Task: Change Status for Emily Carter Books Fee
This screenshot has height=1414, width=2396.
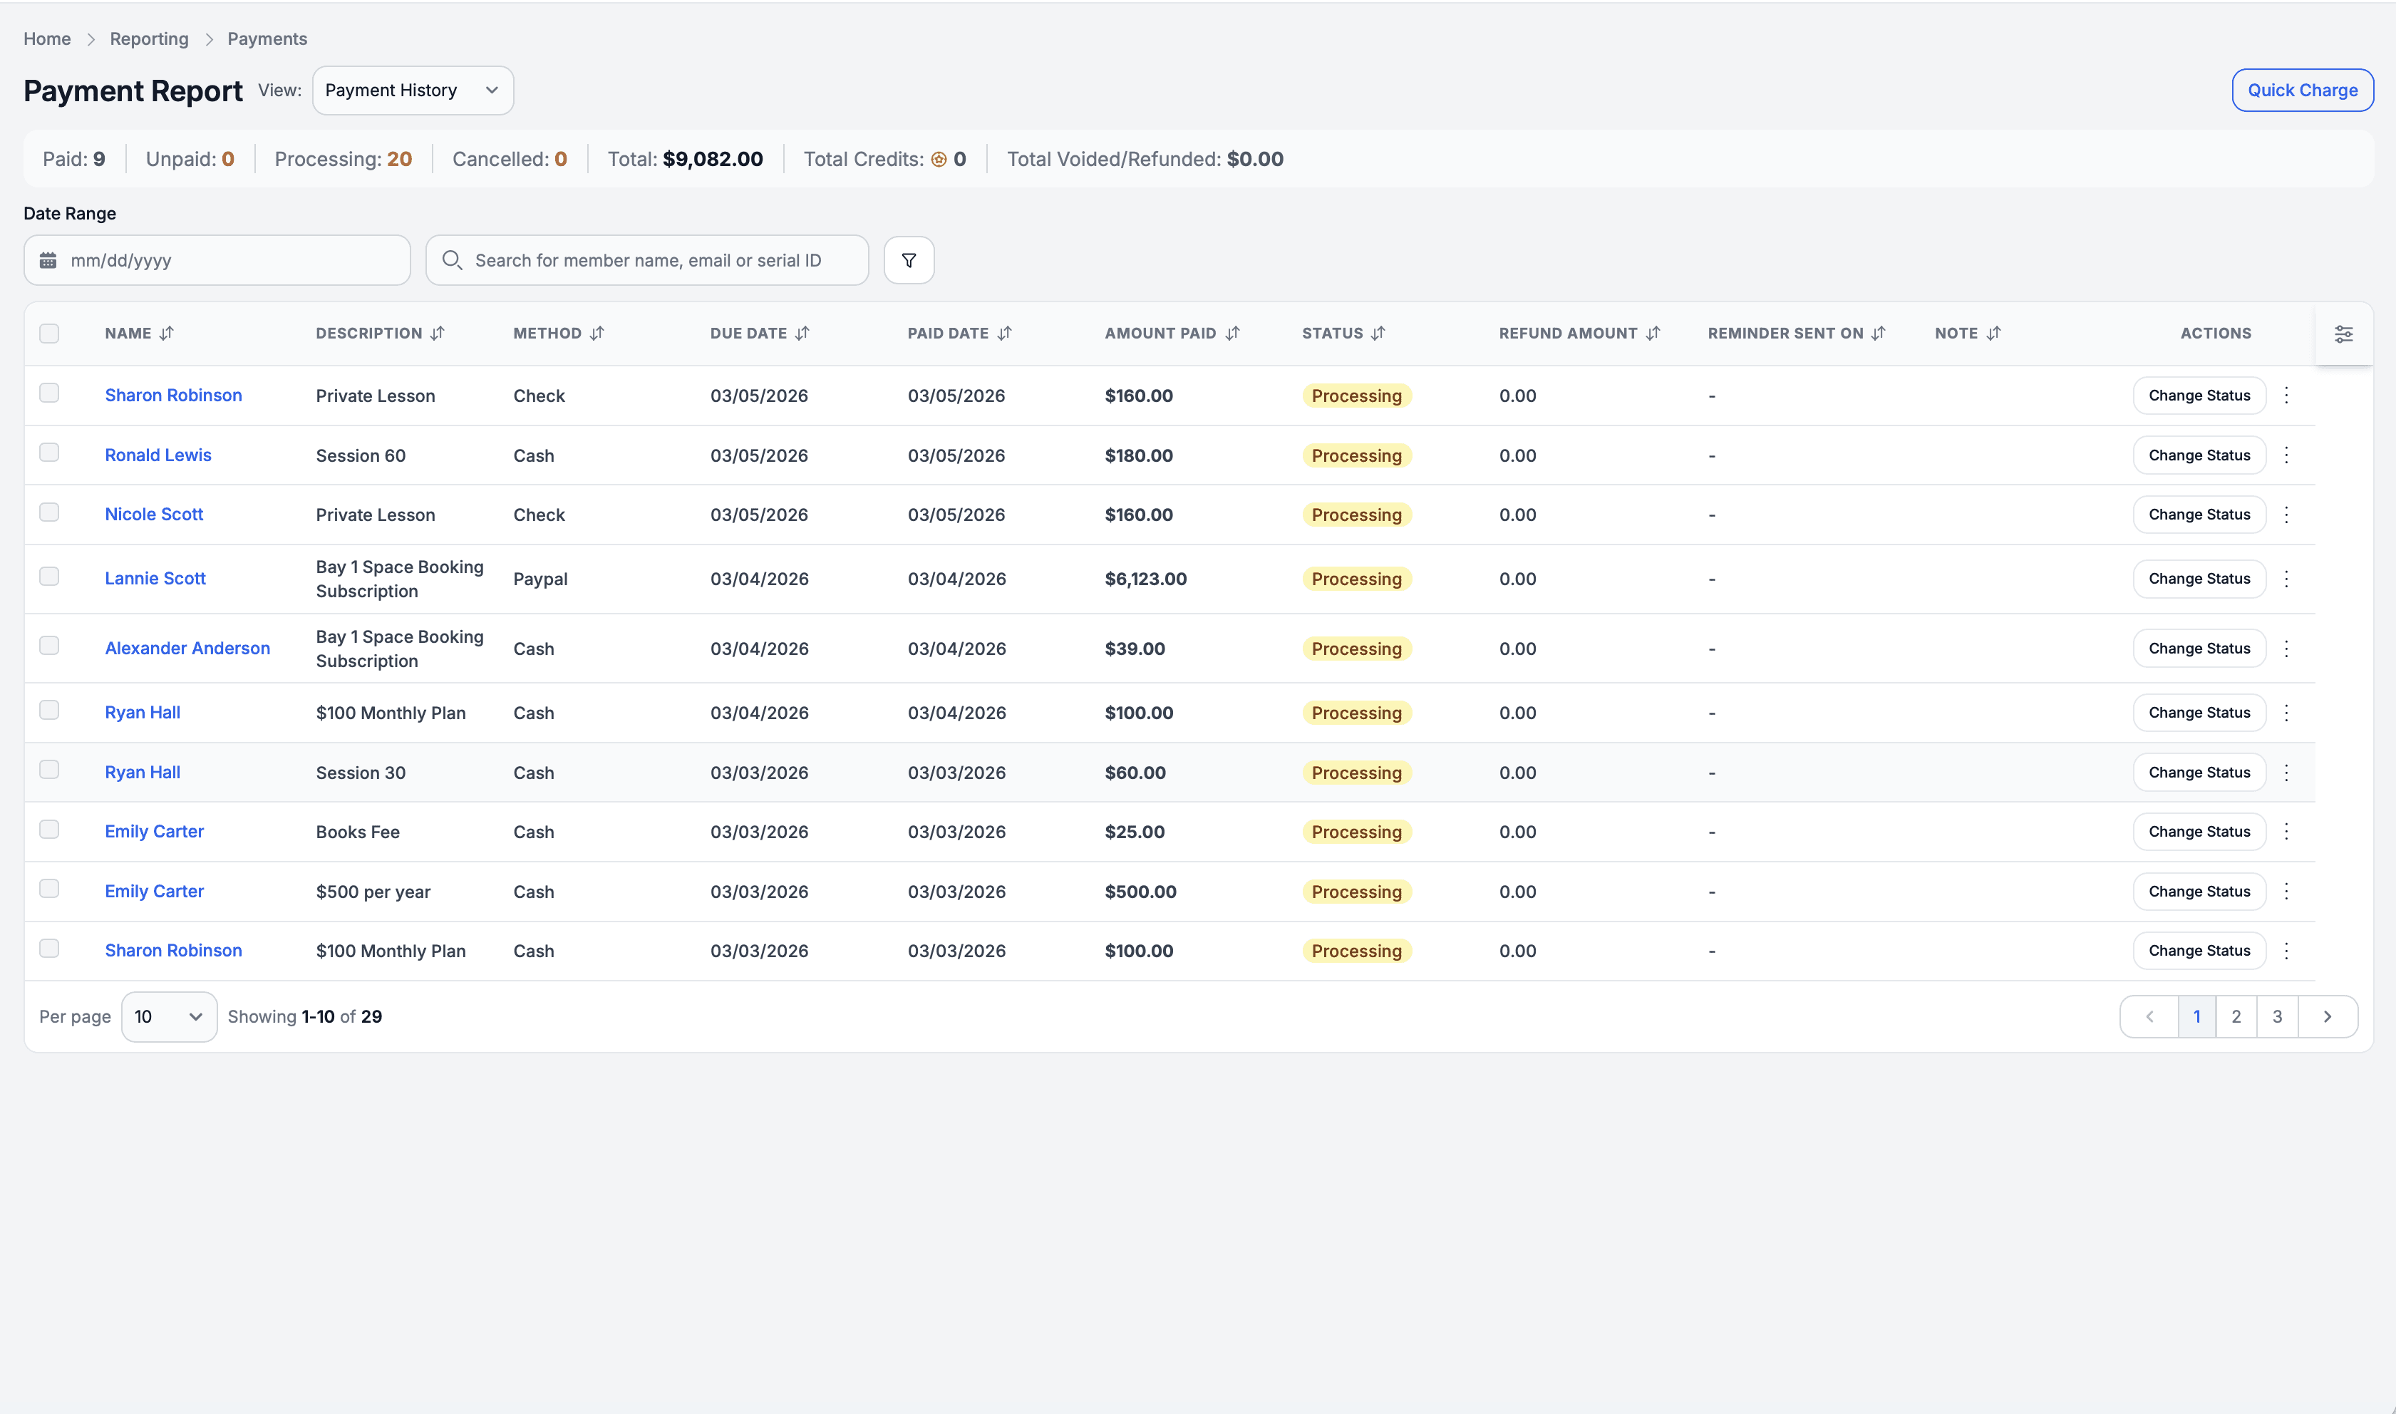Action: point(2198,832)
